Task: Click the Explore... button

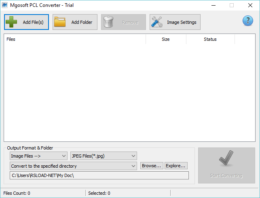Action: click(x=176, y=166)
